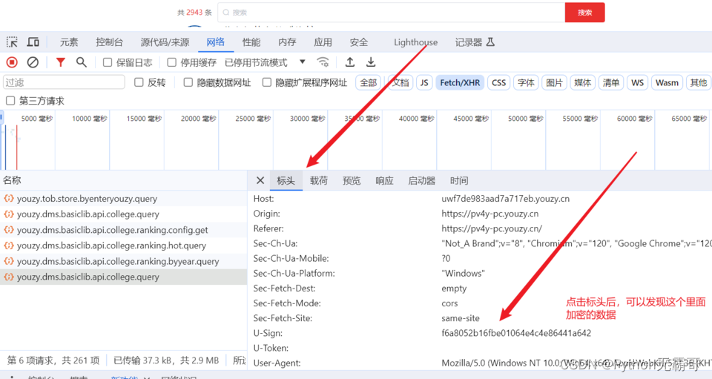This screenshot has width=712, height=379.
Task: Click icon of college.ranking.hot.query request
Action: click(9, 245)
